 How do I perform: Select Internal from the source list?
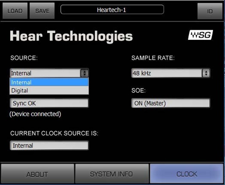pos(49,82)
